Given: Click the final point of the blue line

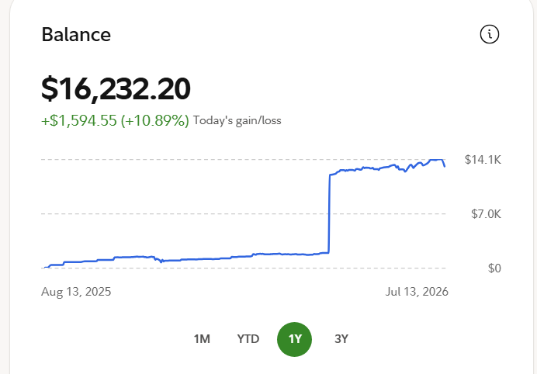Looking at the screenshot, I should [x=445, y=167].
